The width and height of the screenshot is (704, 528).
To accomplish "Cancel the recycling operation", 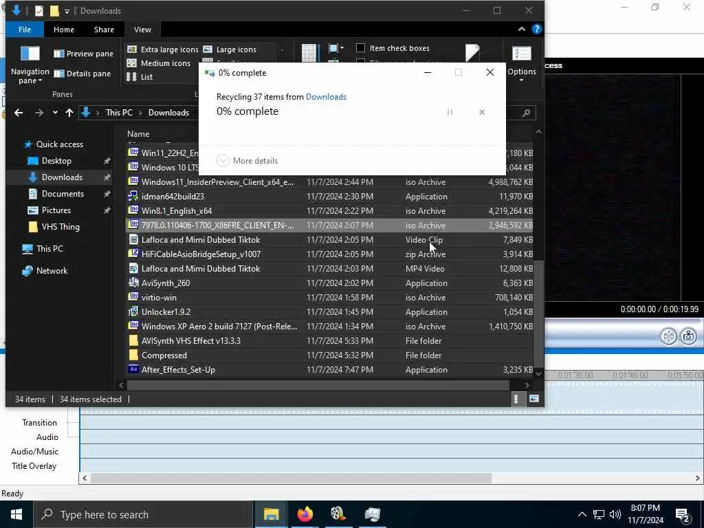I will pos(482,112).
